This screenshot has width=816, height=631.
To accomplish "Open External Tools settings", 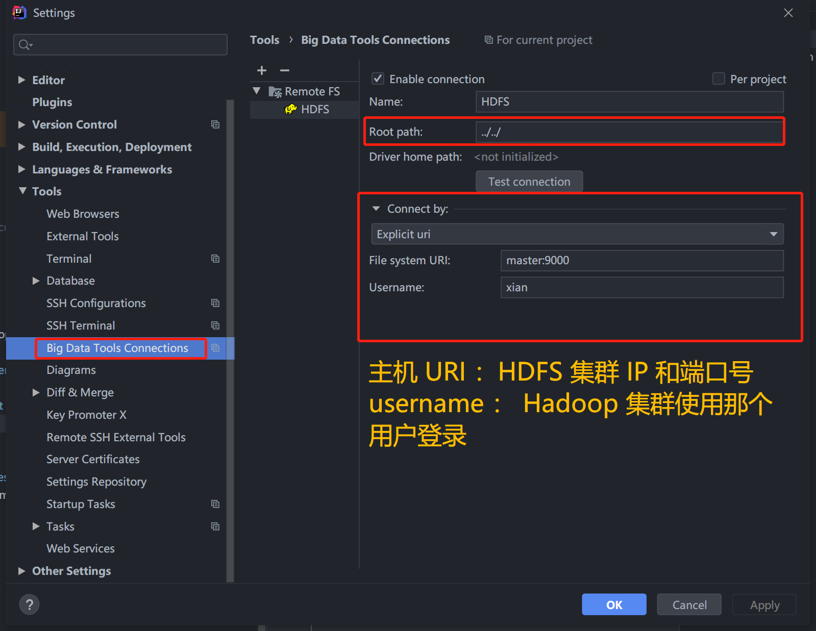I will [83, 236].
